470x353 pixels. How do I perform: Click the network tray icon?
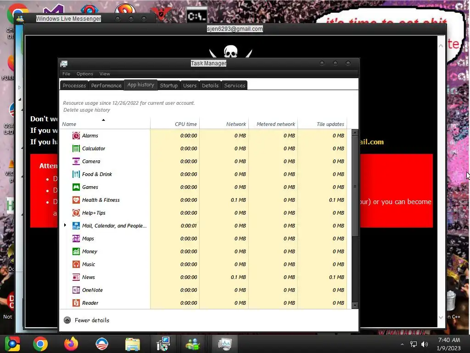(414, 344)
